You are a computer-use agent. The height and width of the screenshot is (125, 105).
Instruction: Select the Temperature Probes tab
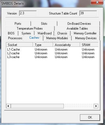[30, 28]
